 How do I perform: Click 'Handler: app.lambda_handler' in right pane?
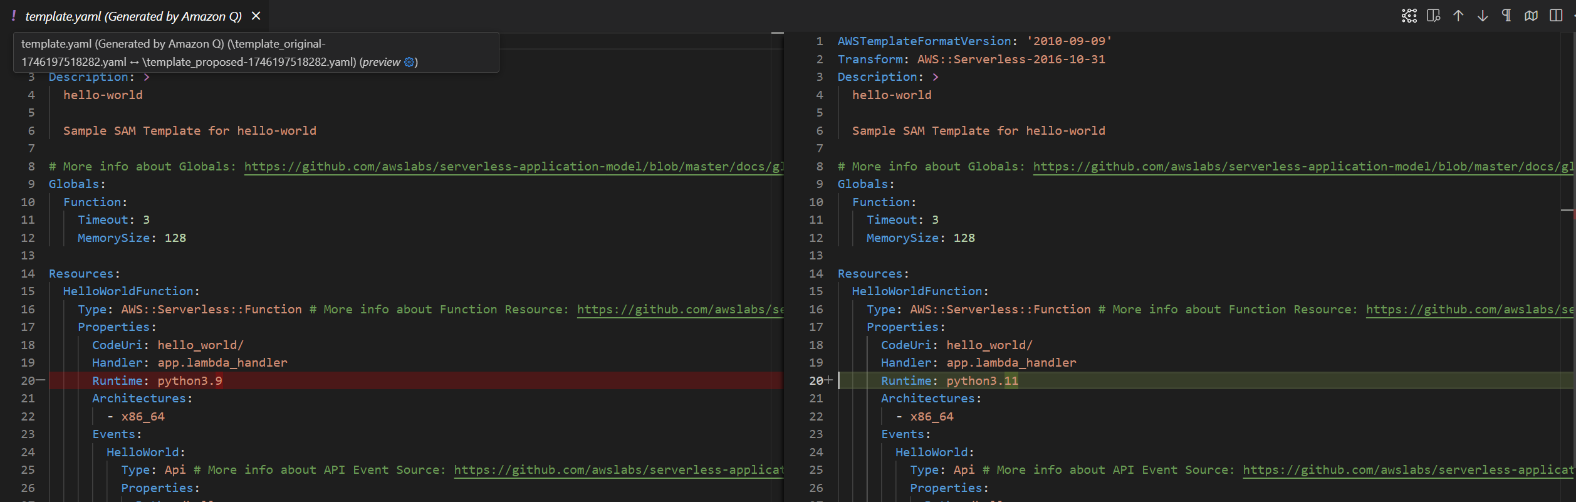point(979,362)
